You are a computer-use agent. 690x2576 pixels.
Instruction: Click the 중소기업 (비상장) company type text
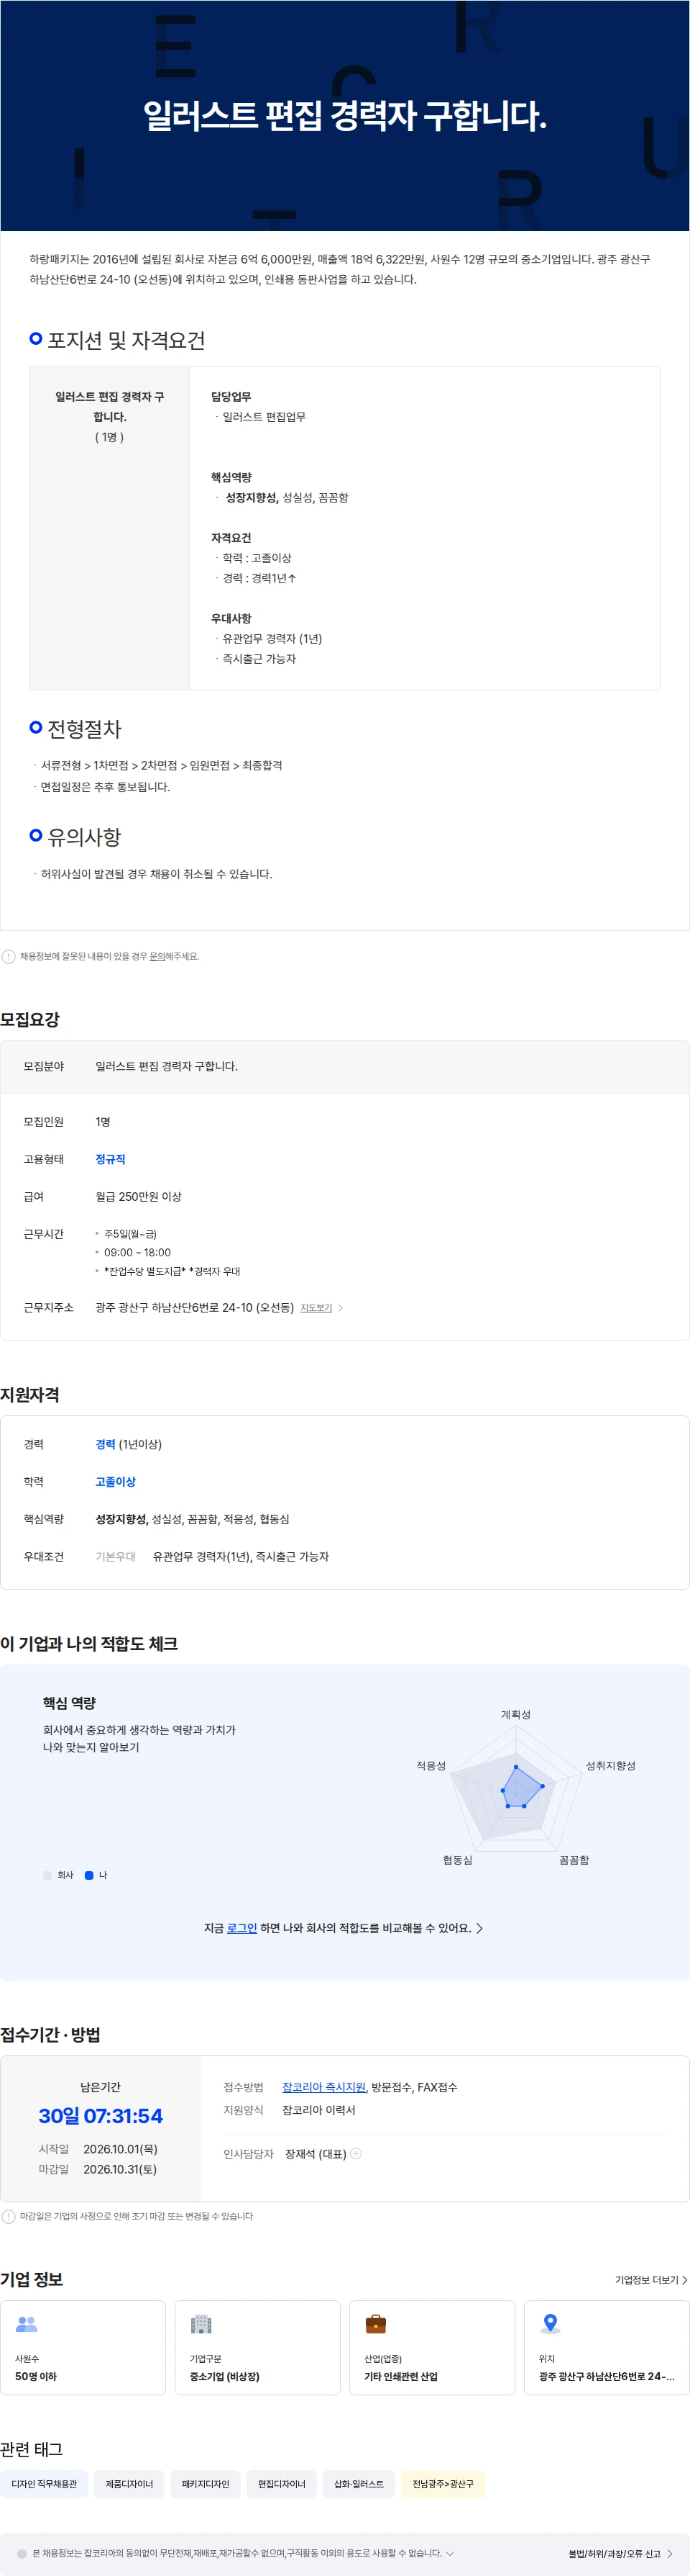click(x=225, y=2376)
